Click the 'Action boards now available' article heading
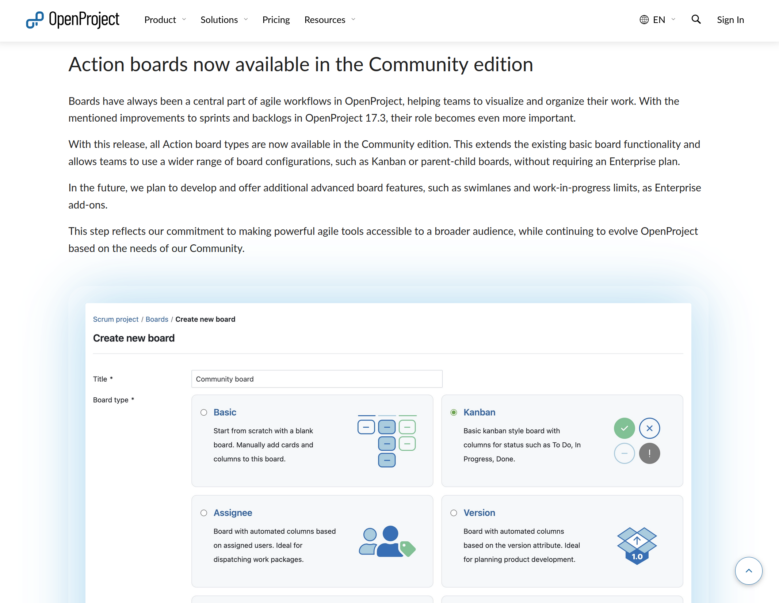The width and height of the screenshot is (779, 603). point(301,65)
